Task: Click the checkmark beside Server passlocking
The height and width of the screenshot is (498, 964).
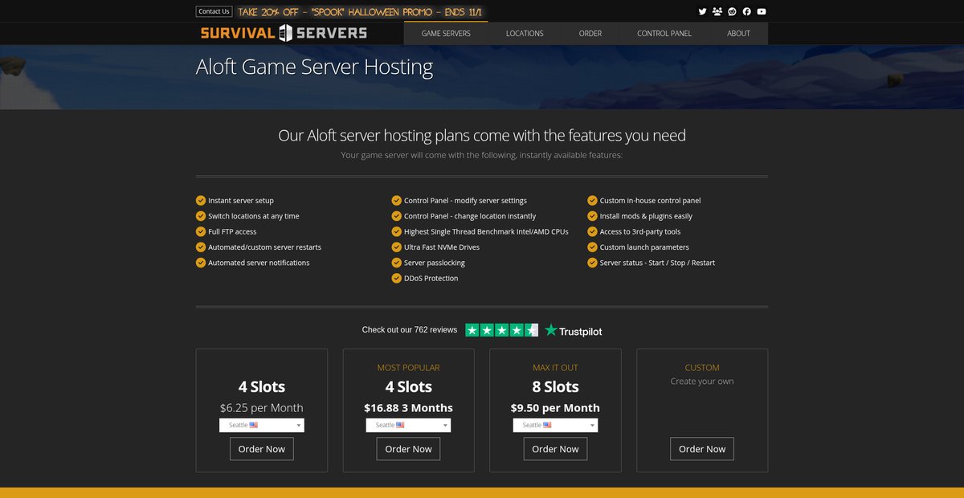Action: 397,263
